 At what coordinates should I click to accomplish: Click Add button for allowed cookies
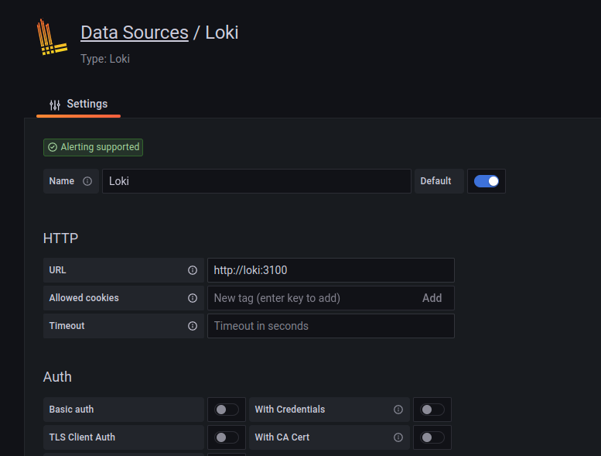point(432,298)
